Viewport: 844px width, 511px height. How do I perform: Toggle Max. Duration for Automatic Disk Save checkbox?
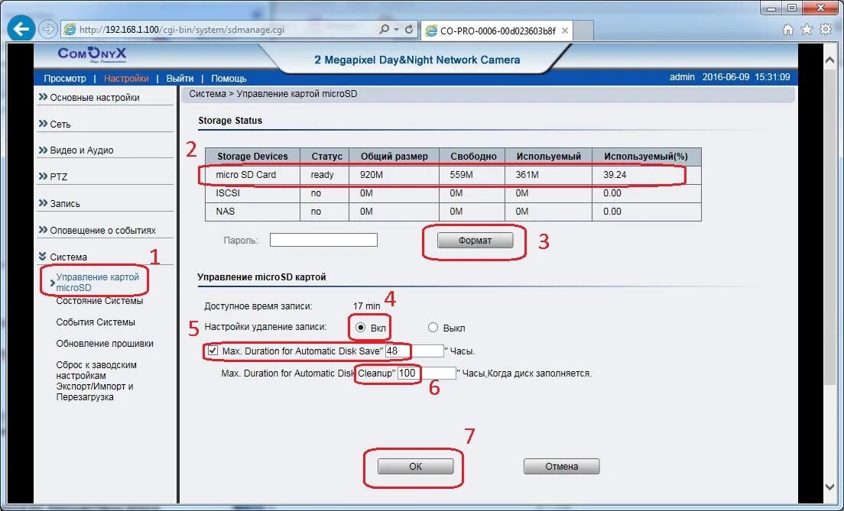click(213, 350)
